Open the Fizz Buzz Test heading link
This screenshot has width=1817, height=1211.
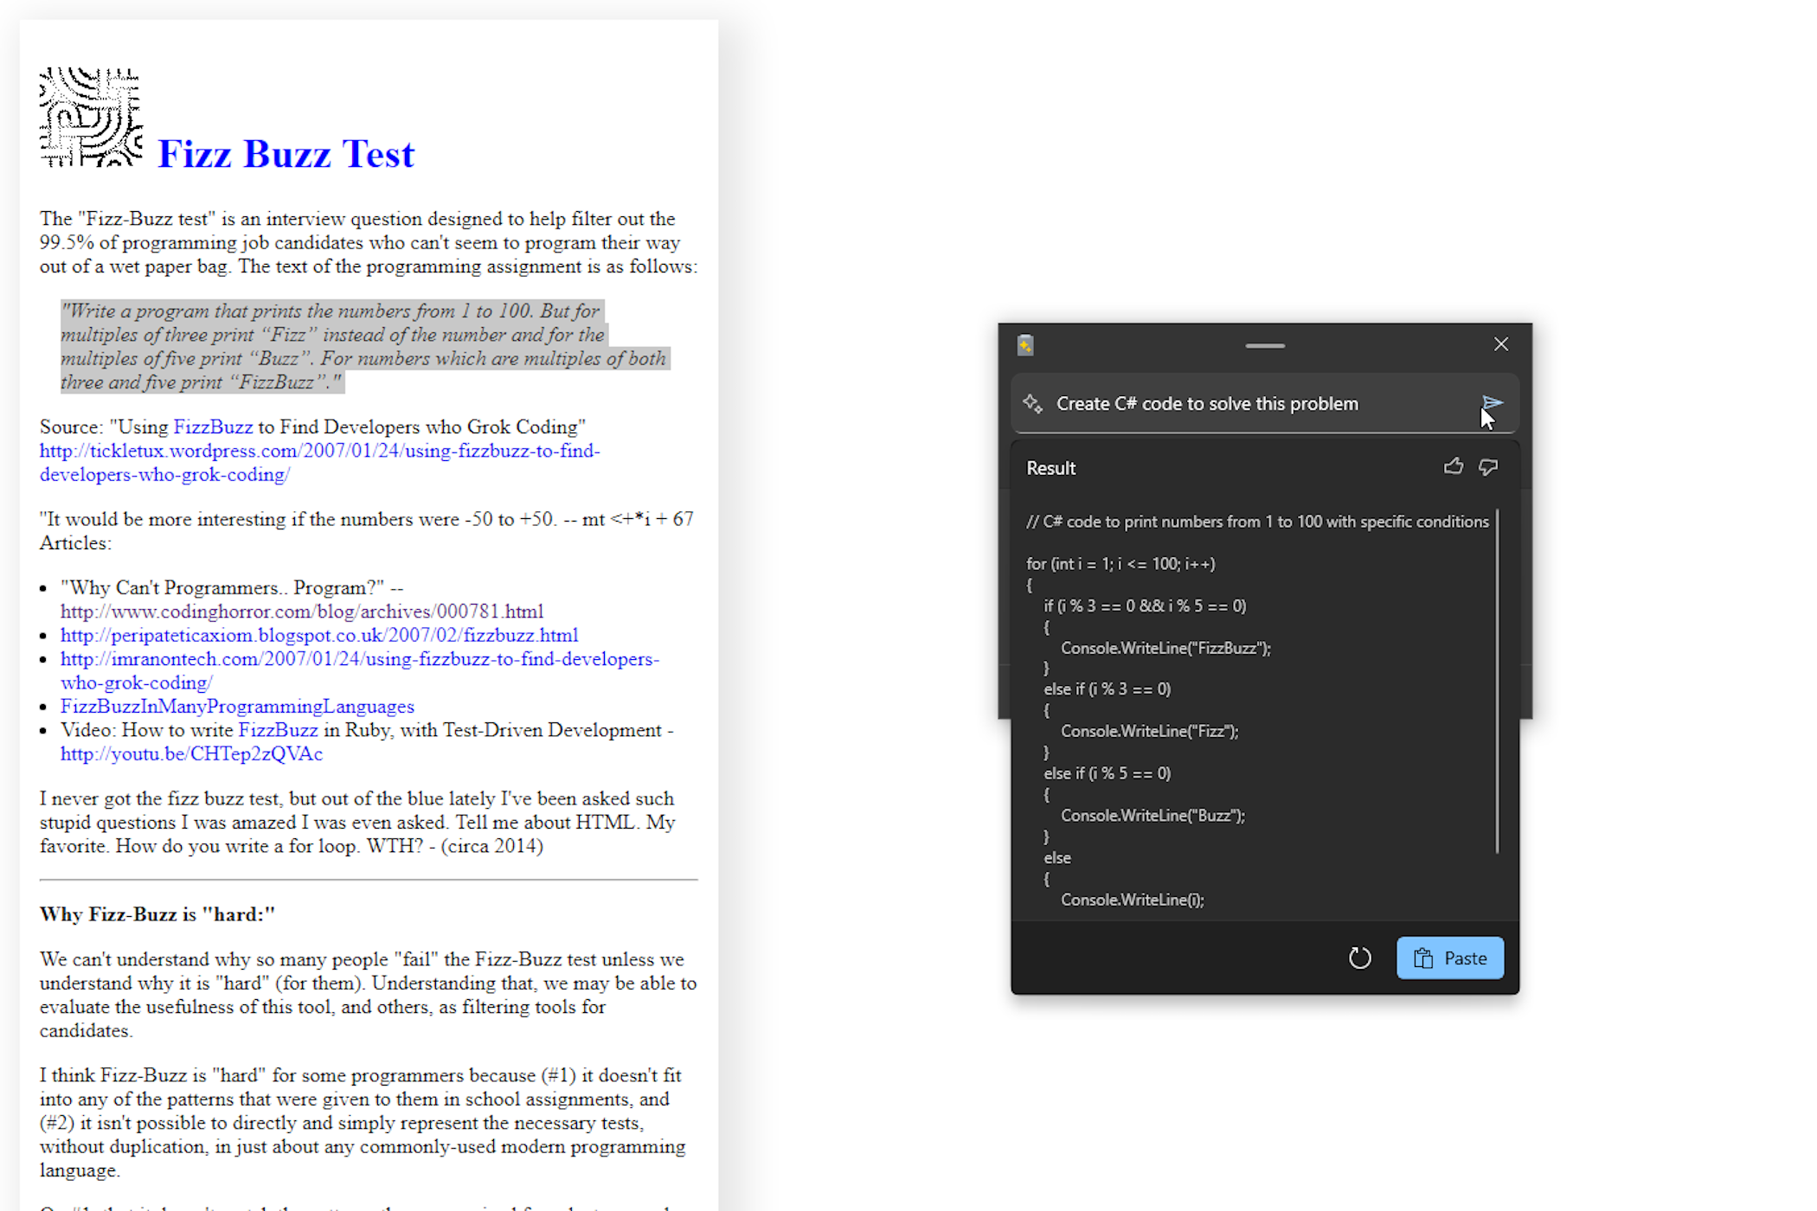coord(286,154)
